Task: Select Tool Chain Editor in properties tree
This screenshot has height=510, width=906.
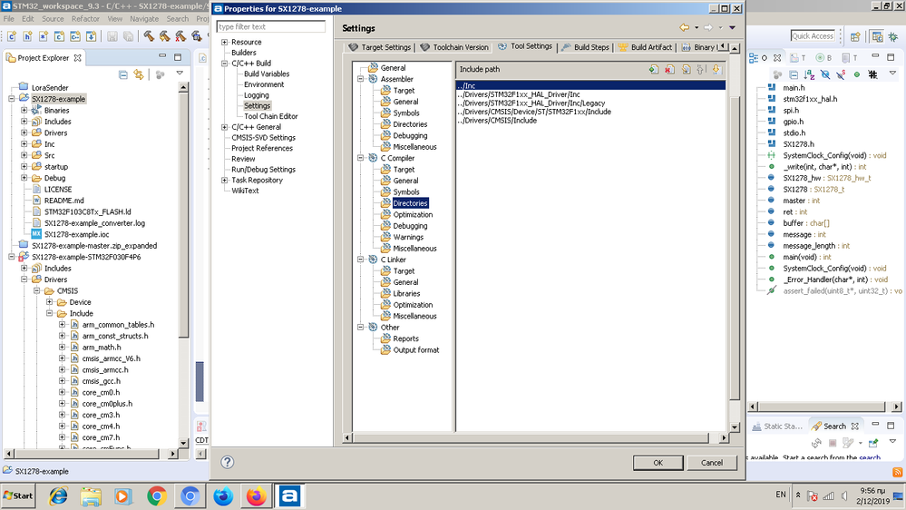Action: pos(270,116)
